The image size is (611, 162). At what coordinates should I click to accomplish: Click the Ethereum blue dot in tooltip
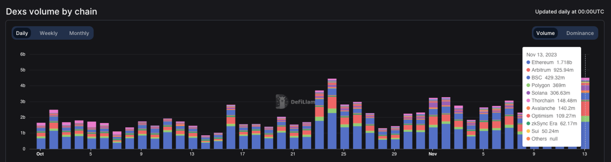click(528, 62)
